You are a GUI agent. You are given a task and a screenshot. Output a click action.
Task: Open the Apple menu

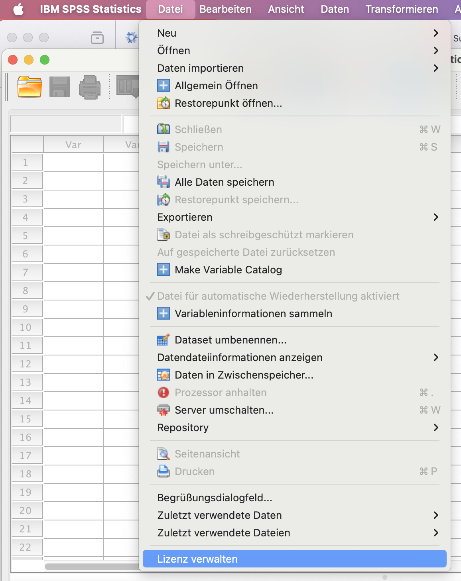coord(18,9)
